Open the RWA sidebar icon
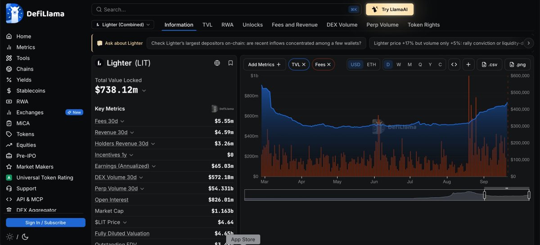The width and height of the screenshot is (540, 245). [9, 102]
